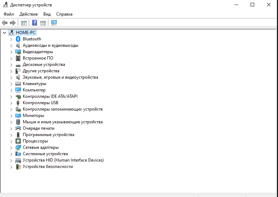Expand the Звуковые, игровые и видеоустройства chevron

click(x=11, y=77)
